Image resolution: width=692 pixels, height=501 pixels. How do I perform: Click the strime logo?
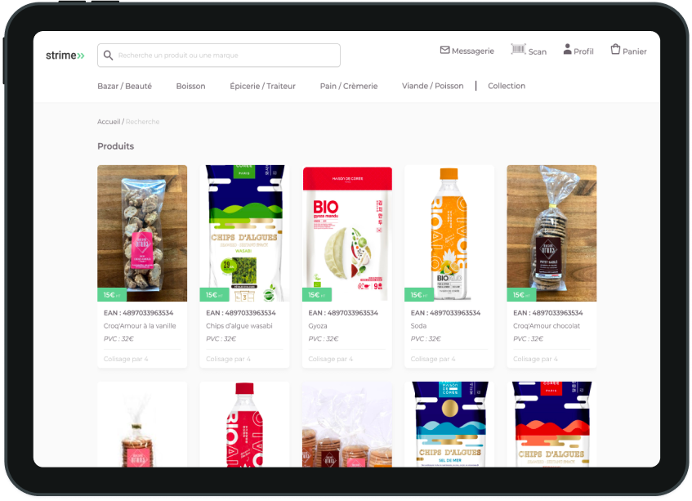[x=65, y=56]
